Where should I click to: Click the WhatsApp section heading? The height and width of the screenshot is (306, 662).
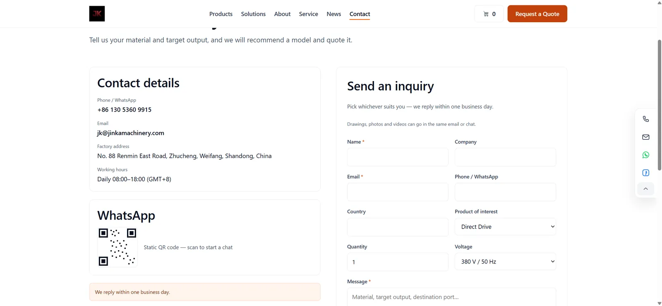click(126, 215)
